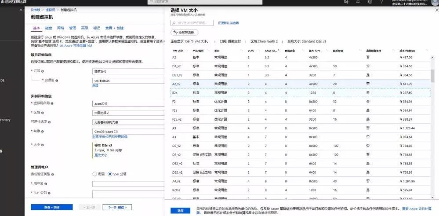This screenshot has width=439, height=216.
Task: Sort by the 成本/月 column arrows
Action: (427, 51)
